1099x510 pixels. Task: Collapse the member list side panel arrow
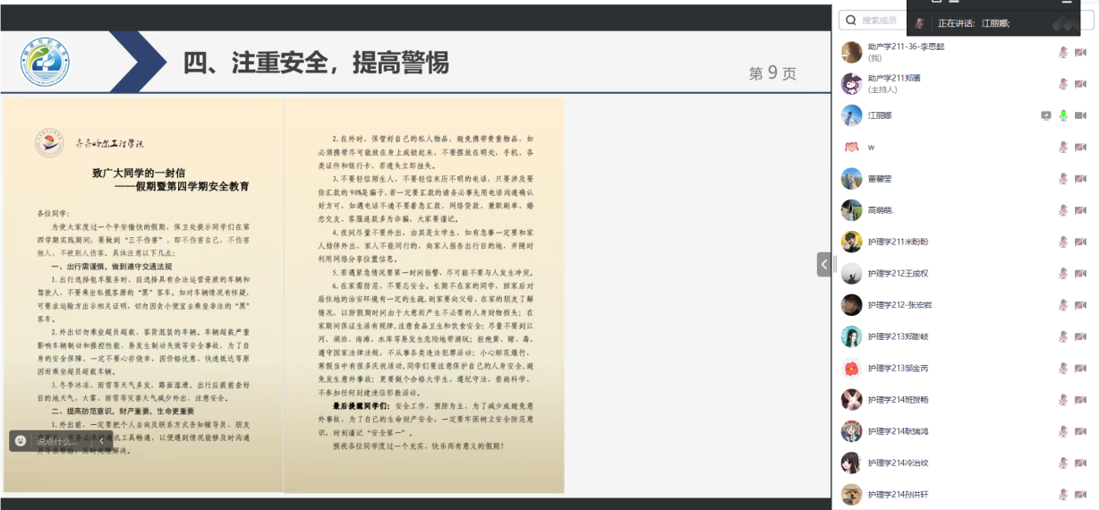[x=823, y=264]
